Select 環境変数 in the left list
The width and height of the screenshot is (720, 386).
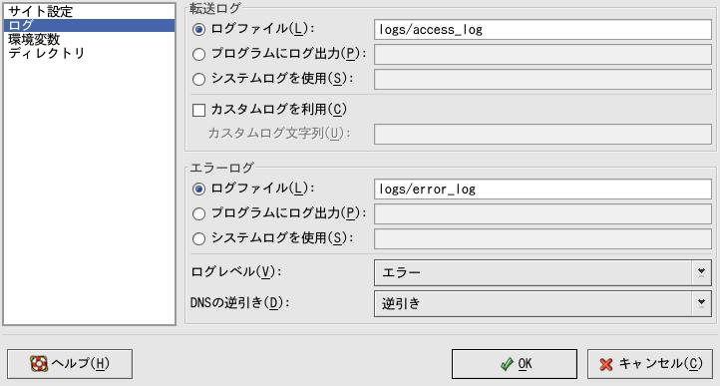pyautogui.click(x=34, y=40)
